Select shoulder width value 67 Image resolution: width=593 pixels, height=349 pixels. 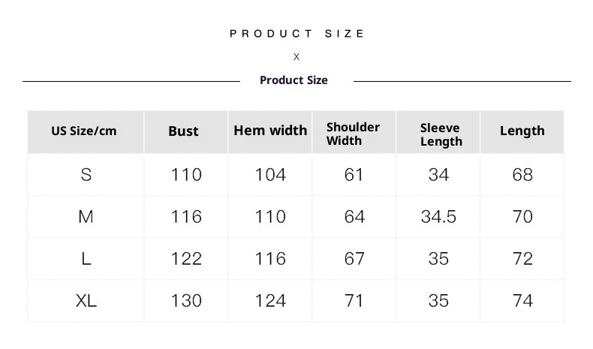pyautogui.click(x=354, y=259)
